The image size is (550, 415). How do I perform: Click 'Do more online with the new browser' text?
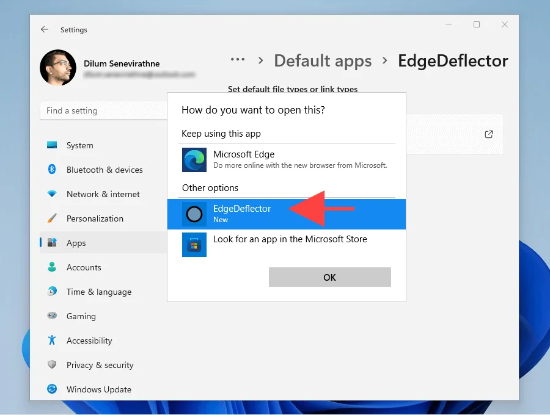(x=300, y=165)
